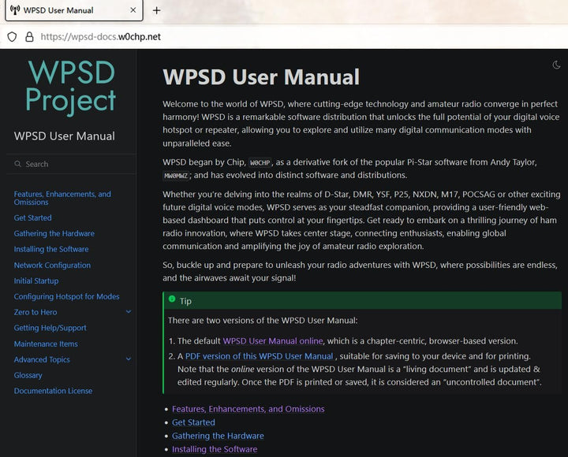The width and height of the screenshot is (568, 457).
Task: Click the browser address bar URL
Action: tap(100, 36)
